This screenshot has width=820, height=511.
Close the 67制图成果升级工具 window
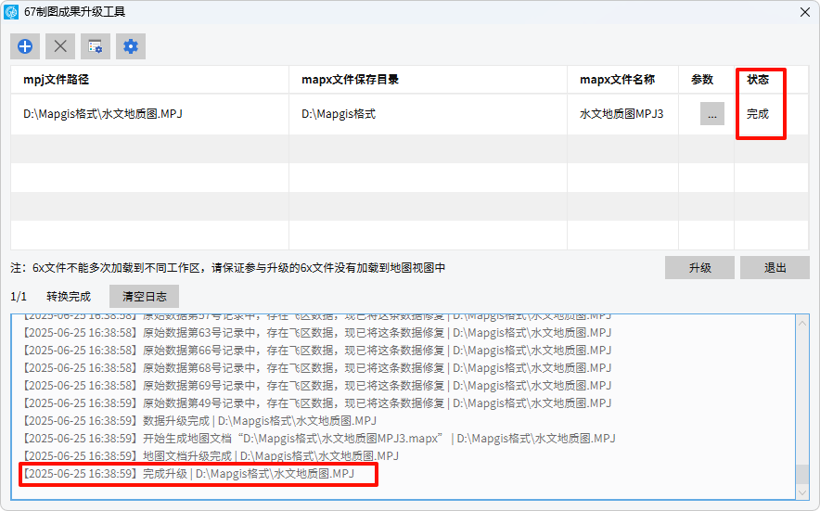click(804, 12)
